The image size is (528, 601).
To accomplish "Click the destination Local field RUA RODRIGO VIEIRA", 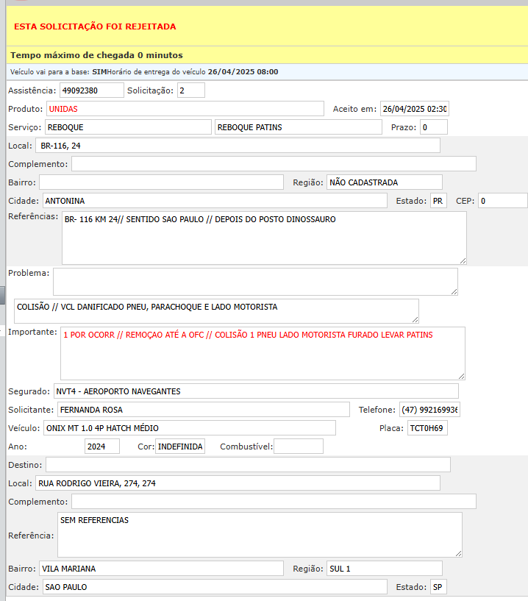I will tap(238, 483).
